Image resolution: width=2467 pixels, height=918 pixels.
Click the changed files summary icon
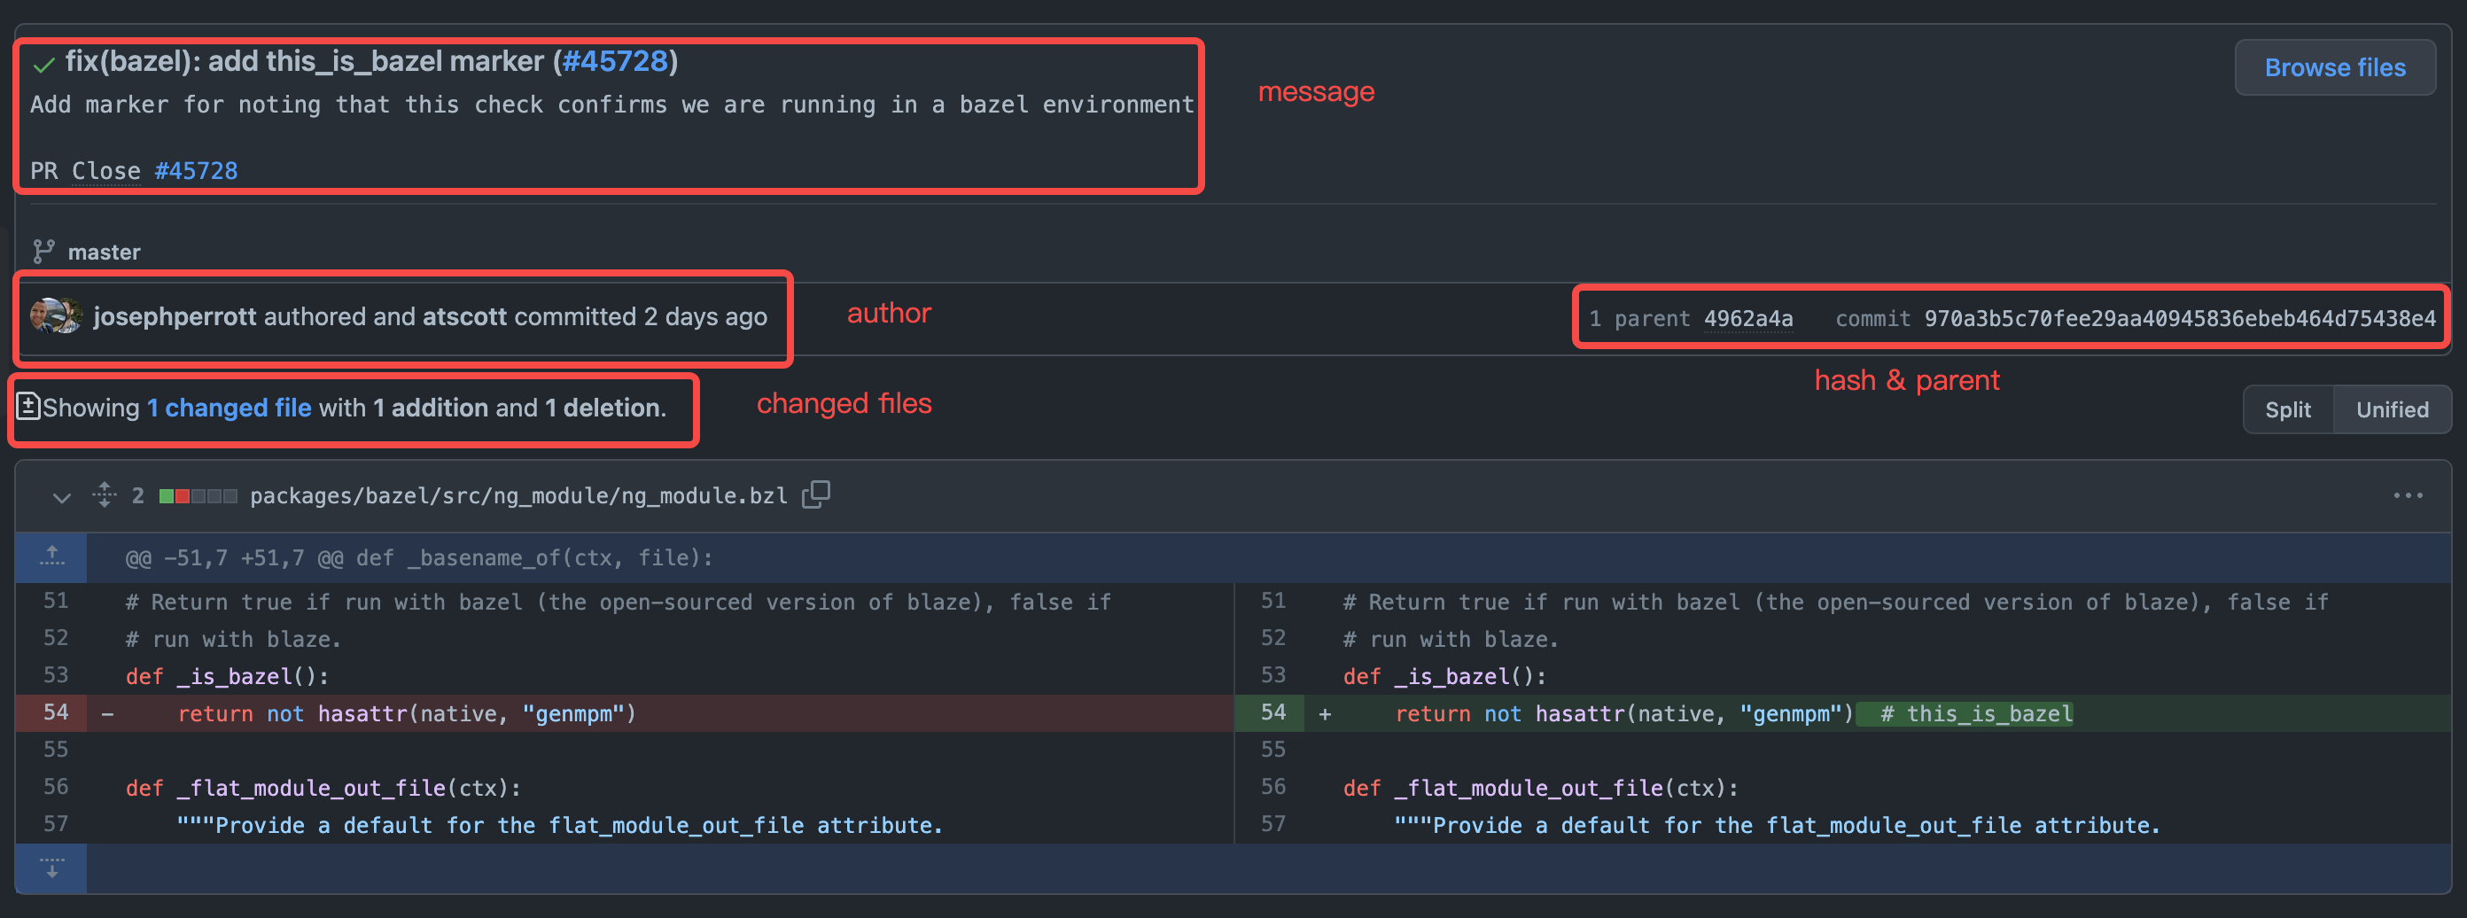coord(28,408)
